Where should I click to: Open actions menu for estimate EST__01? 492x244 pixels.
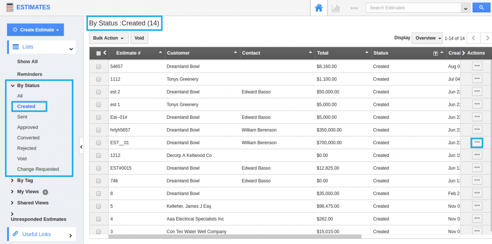click(477, 142)
